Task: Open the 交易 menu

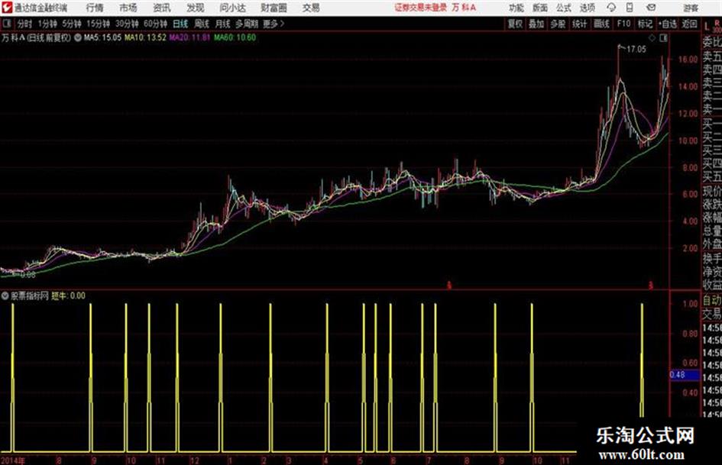Action: click(x=311, y=8)
